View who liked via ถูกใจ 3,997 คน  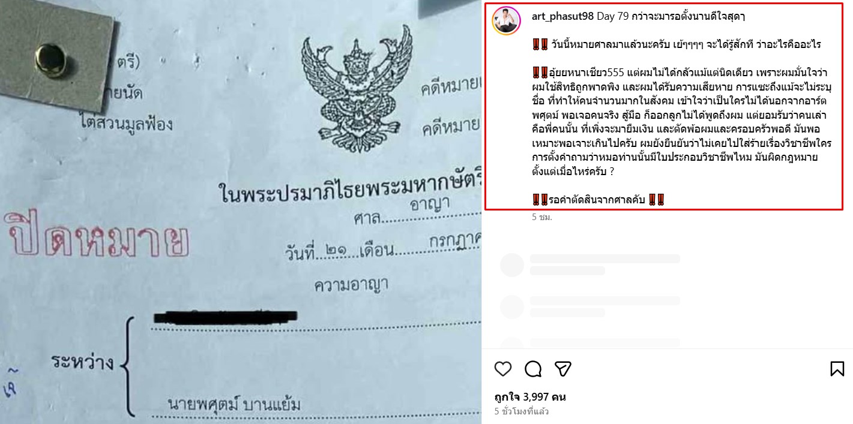530,396
